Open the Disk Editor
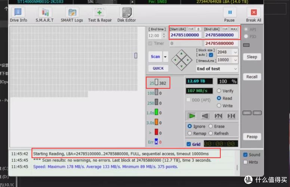290x187 pixels. coord(127,15)
